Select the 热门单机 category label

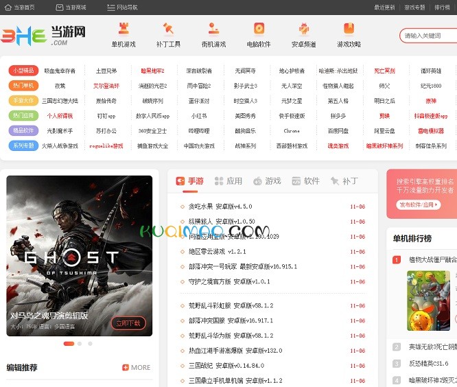(x=23, y=85)
